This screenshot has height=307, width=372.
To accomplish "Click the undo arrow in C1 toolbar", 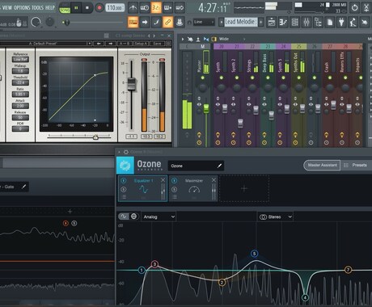I will 99,44.
